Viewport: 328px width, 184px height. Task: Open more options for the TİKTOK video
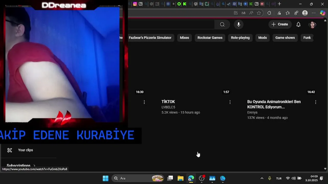click(230, 102)
